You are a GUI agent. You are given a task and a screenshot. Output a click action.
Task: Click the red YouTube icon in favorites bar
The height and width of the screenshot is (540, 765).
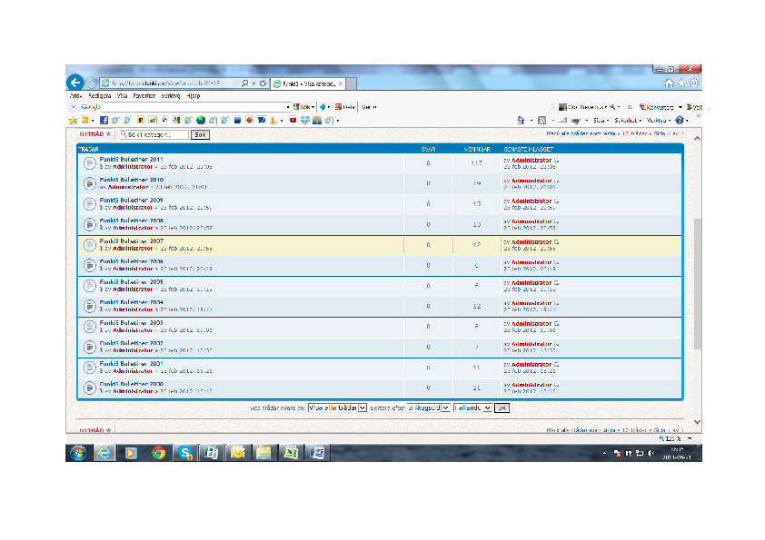click(x=293, y=120)
